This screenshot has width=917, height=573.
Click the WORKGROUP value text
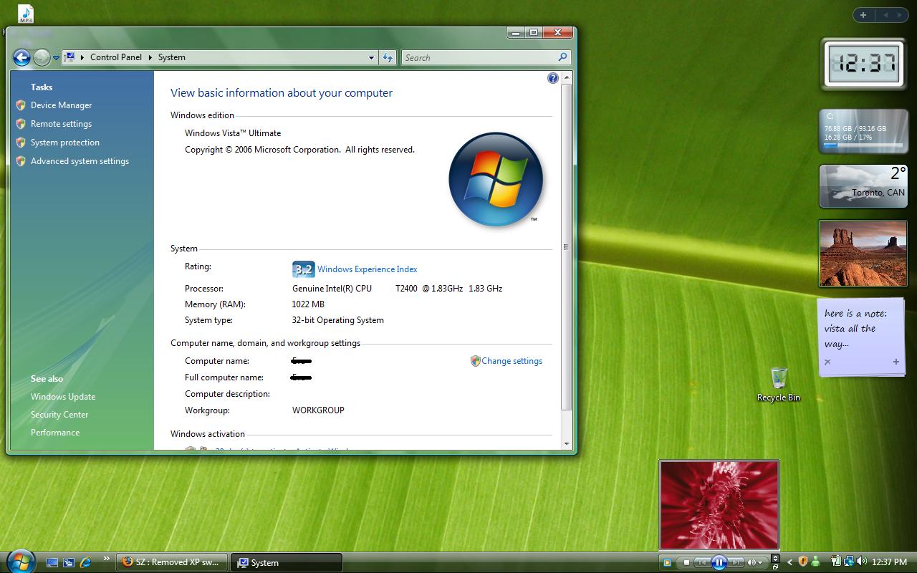coord(318,410)
